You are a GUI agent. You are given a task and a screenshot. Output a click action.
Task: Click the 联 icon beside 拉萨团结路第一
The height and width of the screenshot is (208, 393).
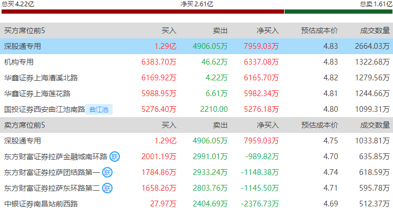107,172
